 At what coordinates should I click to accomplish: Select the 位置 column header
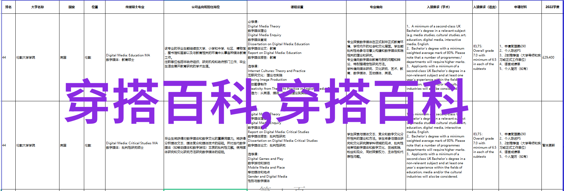point(95,7)
